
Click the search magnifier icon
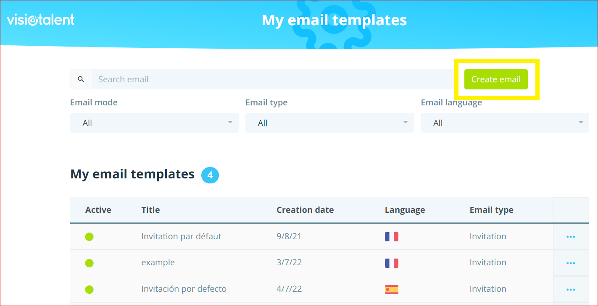tap(81, 79)
